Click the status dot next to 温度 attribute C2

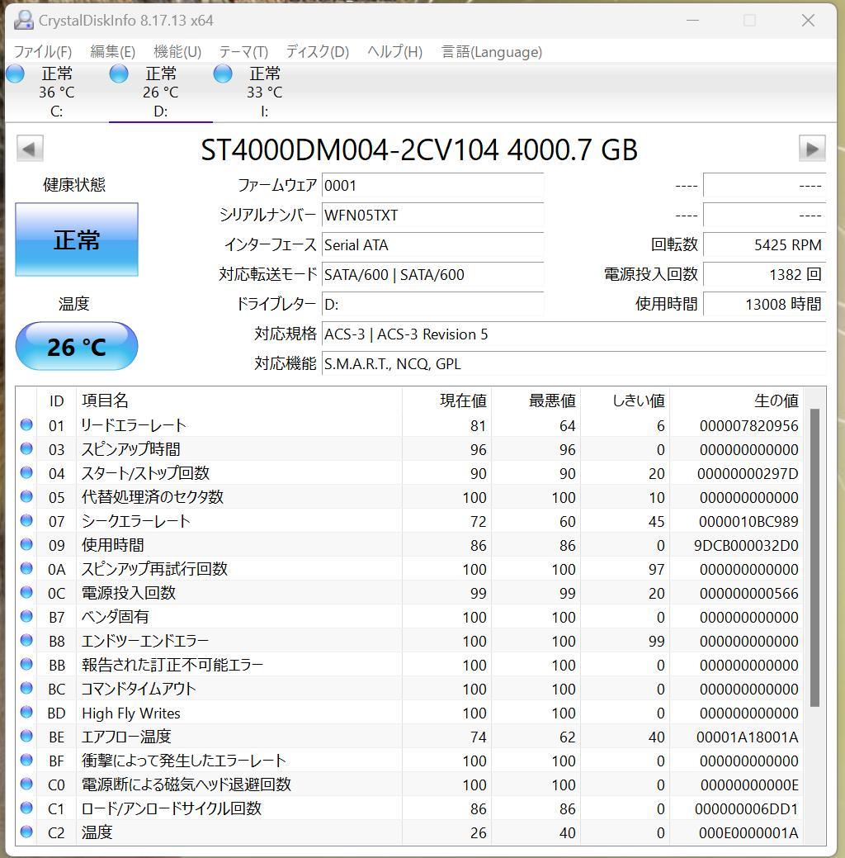(x=26, y=832)
